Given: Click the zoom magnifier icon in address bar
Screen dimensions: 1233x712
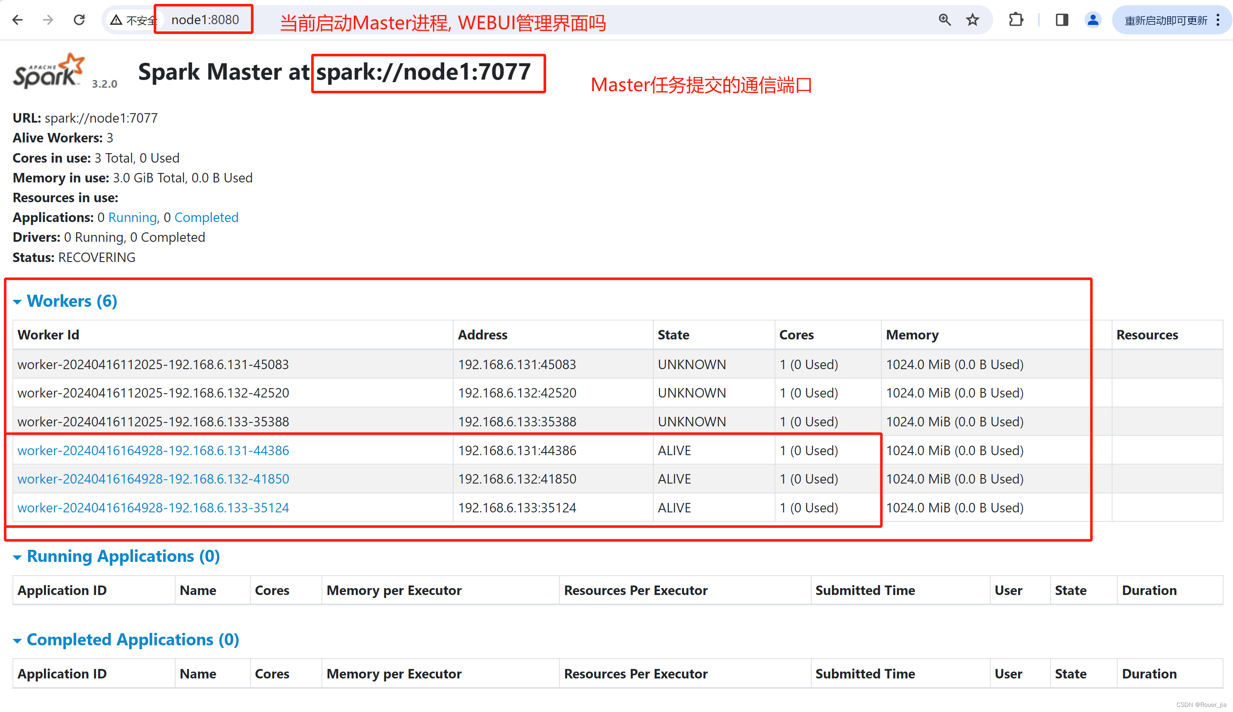Looking at the screenshot, I should tap(944, 20).
